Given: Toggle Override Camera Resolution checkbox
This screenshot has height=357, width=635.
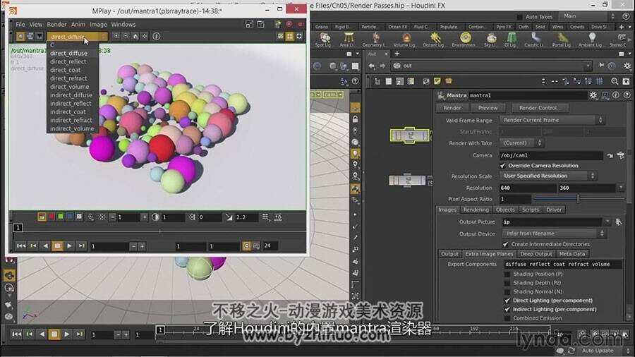Looking at the screenshot, I should [x=502, y=166].
